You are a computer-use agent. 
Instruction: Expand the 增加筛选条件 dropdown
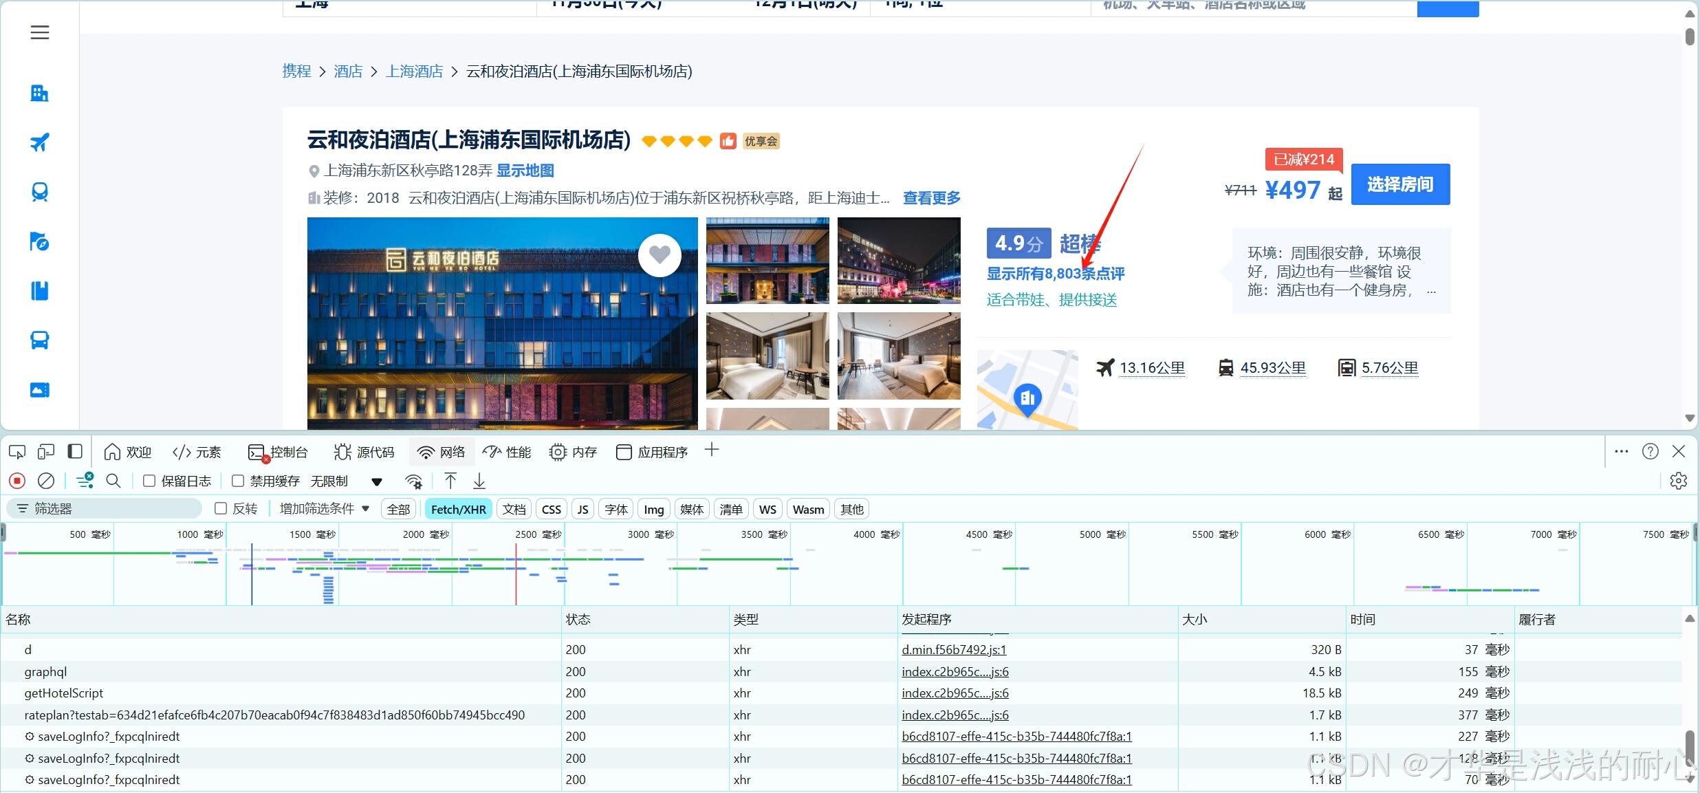point(325,508)
